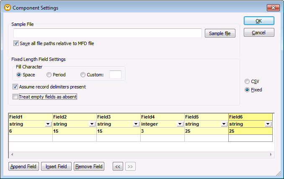
Task: Toggle Save all file paths relative checkbox
Action: 16,43
